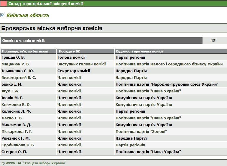Click Народна Партія in the Романюк row
The image size is (227, 166).
pyautogui.click(x=131, y=138)
